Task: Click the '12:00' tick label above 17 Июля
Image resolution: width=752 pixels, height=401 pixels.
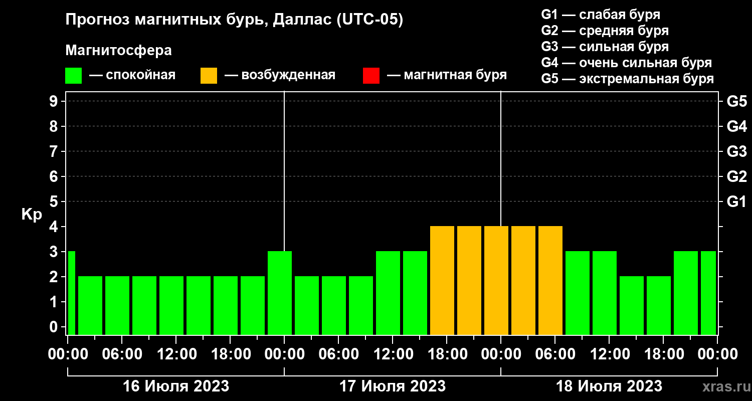Action: point(393,354)
